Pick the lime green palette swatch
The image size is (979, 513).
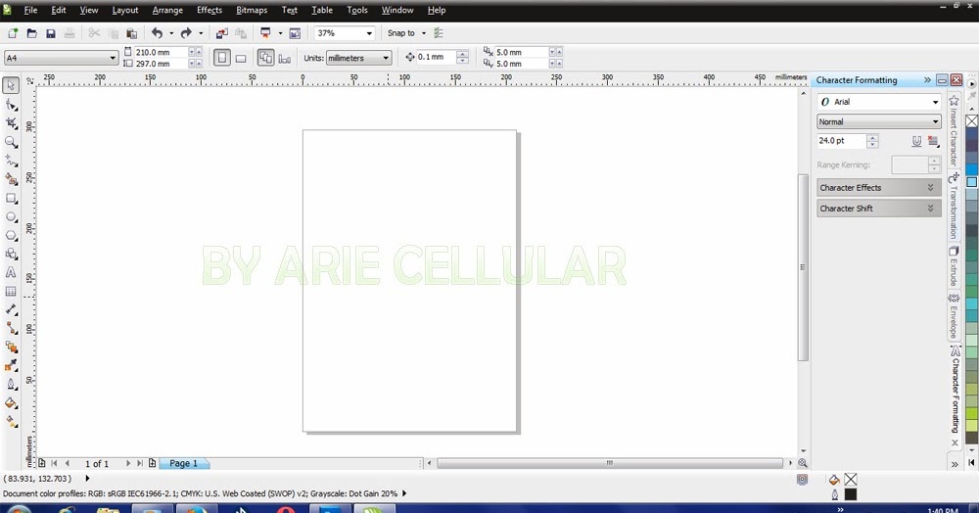pyautogui.click(x=971, y=414)
